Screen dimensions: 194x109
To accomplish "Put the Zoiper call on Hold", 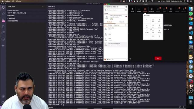I will 171,10.
